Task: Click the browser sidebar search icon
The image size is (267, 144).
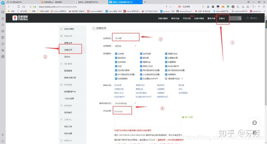Action: pos(3,25)
